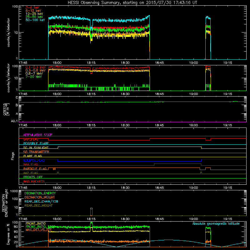This screenshot has width=250, height=250.
Task: Click the DECIMATION_ENERGY legend label
Action: tap(40, 193)
